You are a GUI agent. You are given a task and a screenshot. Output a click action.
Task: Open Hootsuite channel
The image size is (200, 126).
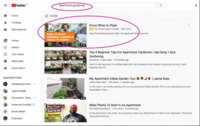click(x=17, y=119)
